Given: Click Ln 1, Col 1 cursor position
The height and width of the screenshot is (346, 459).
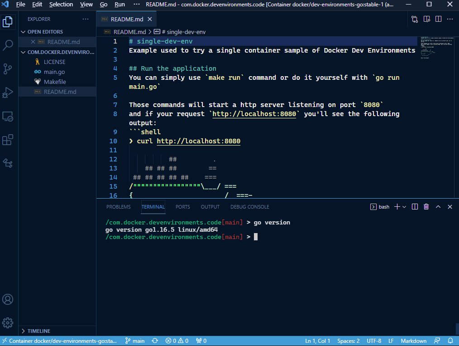Looking at the screenshot, I should [x=317, y=341].
